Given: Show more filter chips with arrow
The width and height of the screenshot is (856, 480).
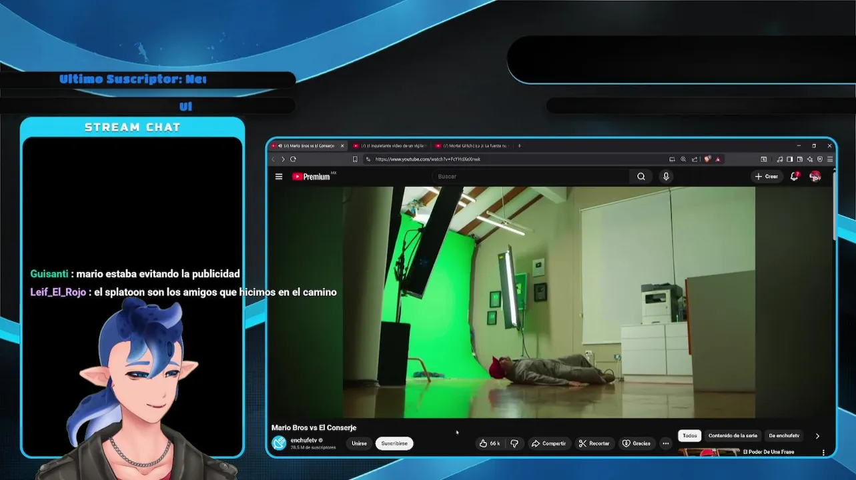Looking at the screenshot, I should click(817, 436).
